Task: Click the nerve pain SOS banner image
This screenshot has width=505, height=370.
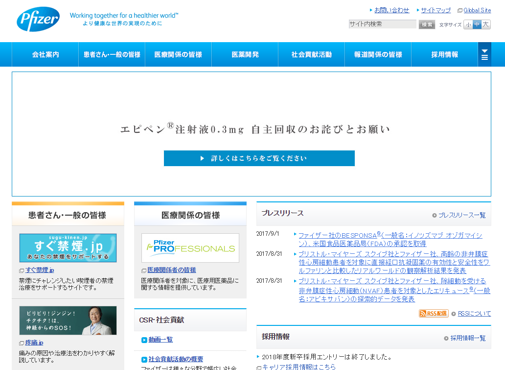Action: (68, 321)
